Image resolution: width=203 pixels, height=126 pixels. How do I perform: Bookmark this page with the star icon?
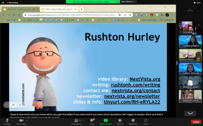tap(130, 15)
